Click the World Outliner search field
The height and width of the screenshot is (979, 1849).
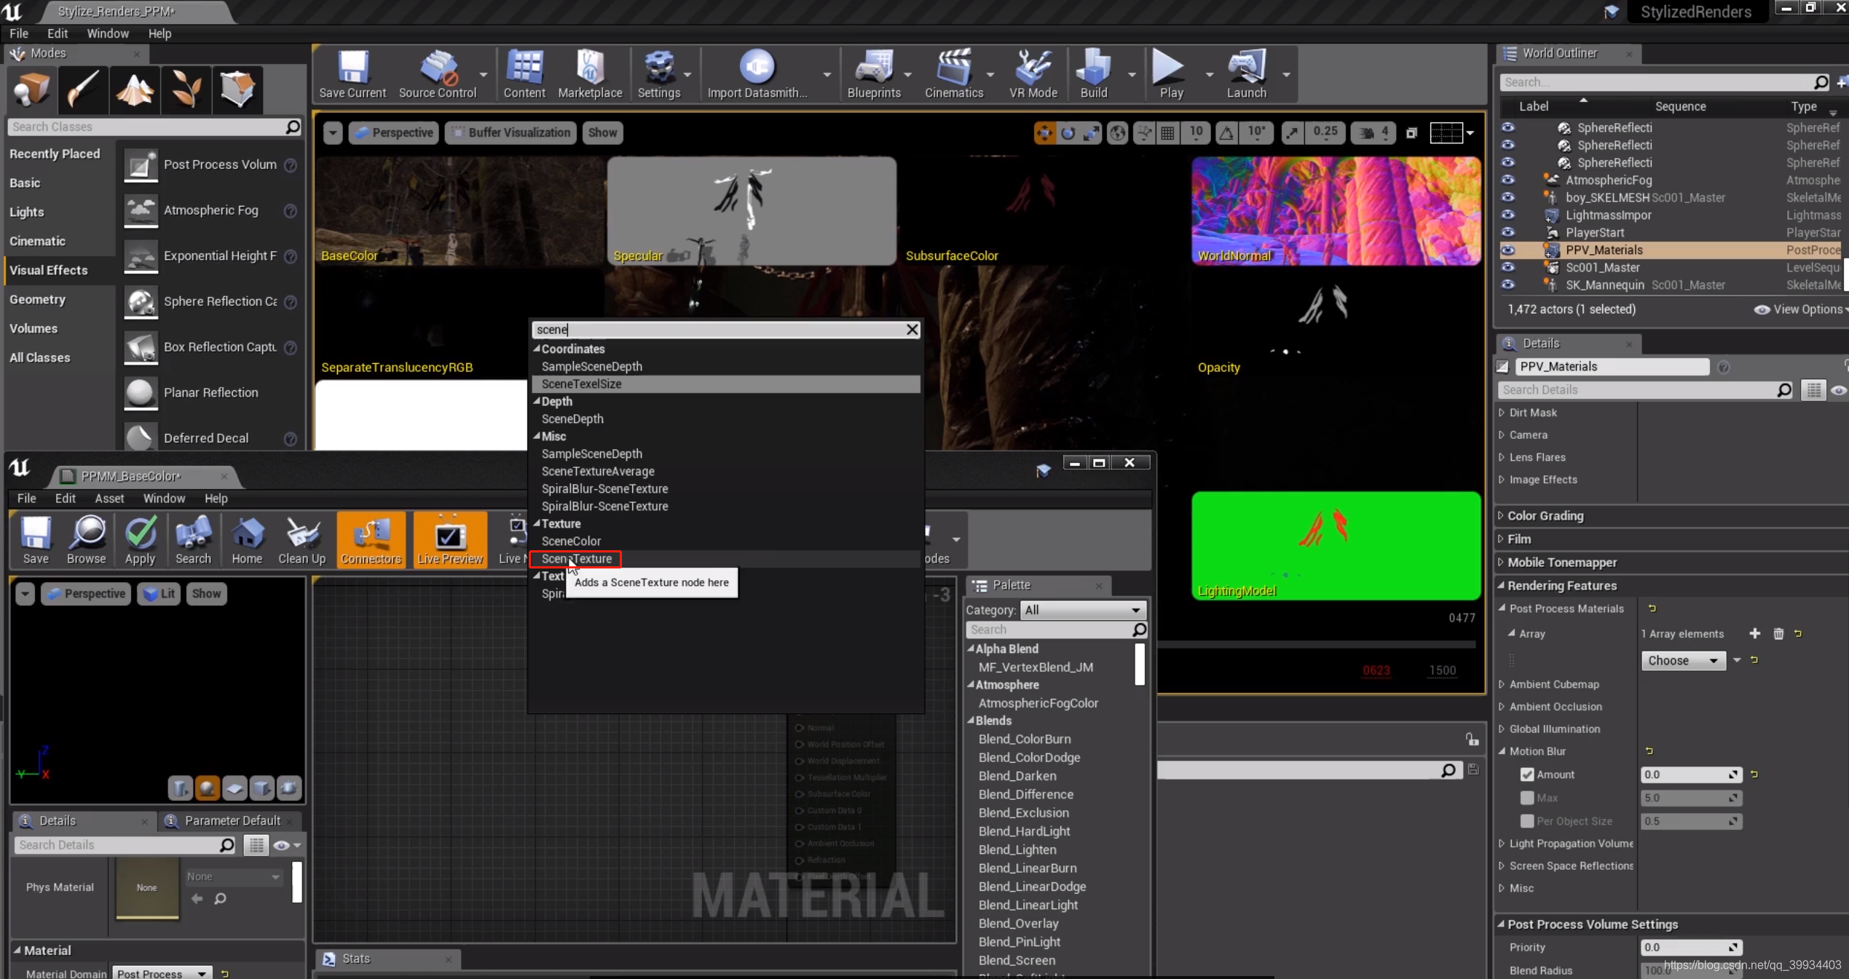point(1660,82)
